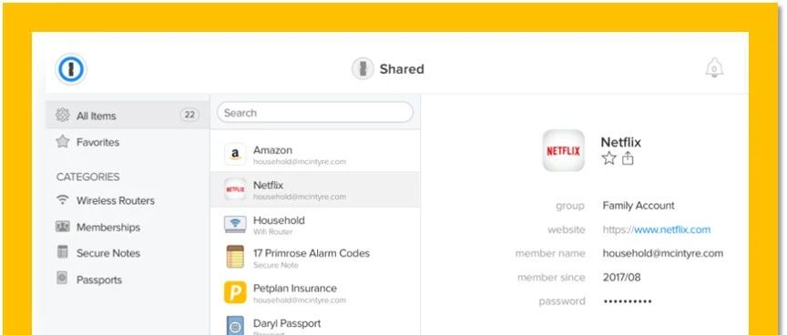Click the member name field label
The width and height of the screenshot is (787, 335).
(x=550, y=253)
